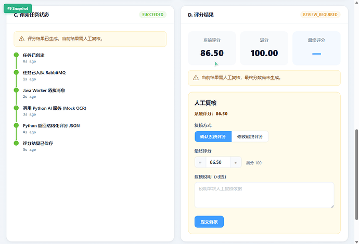The height and width of the screenshot is (244, 359).
Task: Click the Java Worker 消费消息 timeline dot
Action: (x=16, y=90)
